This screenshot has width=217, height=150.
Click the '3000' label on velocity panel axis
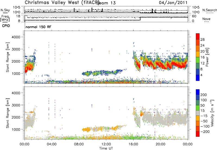pyautogui.click(x=16, y=105)
